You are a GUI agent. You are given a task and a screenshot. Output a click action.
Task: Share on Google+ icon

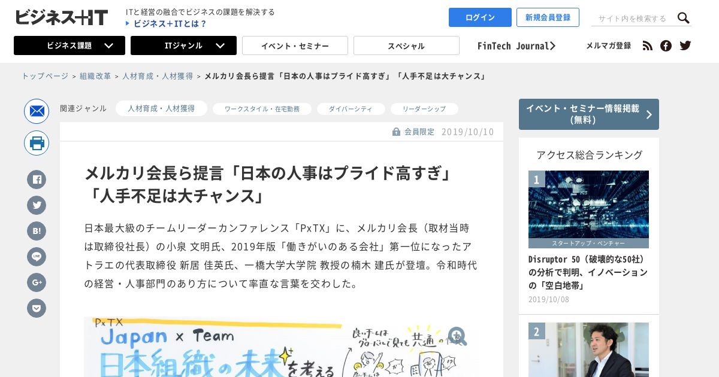point(37,282)
